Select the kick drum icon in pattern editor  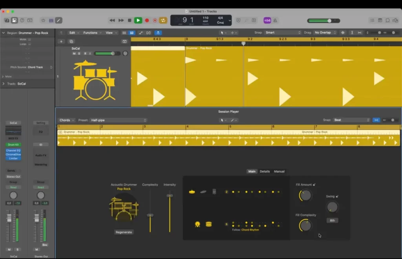197,224
